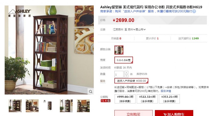Image resolution: width=209 pixels, height=116 pixels.
Task: Click the 立刻购买 buy now button
Action: coord(133,113)
